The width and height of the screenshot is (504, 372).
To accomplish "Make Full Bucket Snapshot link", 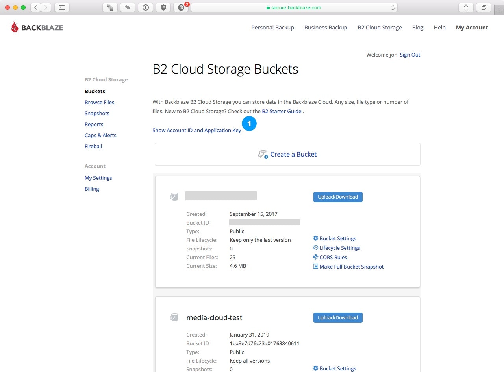I will coord(352,267).
